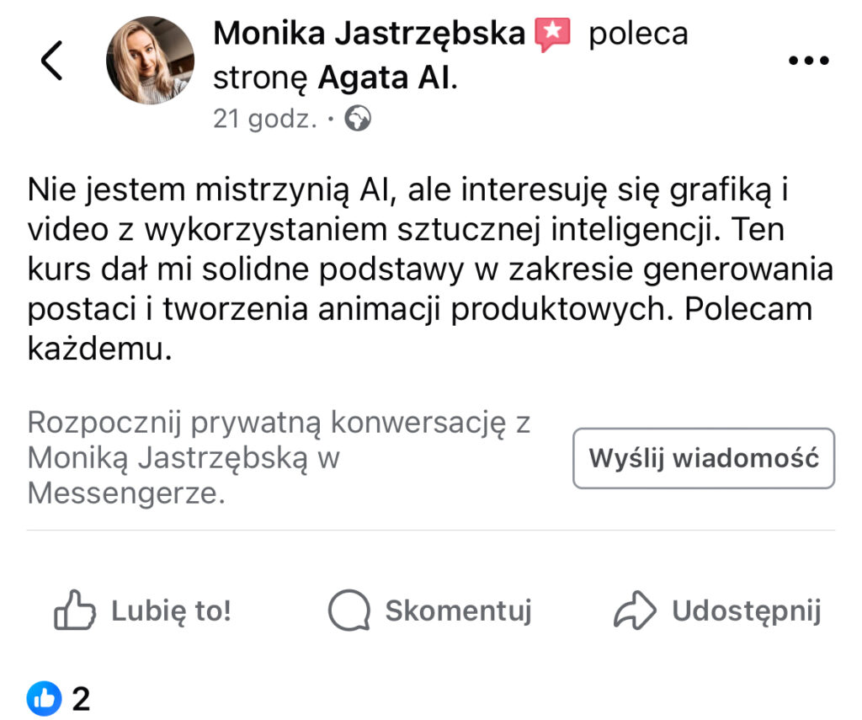Click the speech bubble comment icon
The width and height of the screenshot is (862, 720).
coord(349,611)
